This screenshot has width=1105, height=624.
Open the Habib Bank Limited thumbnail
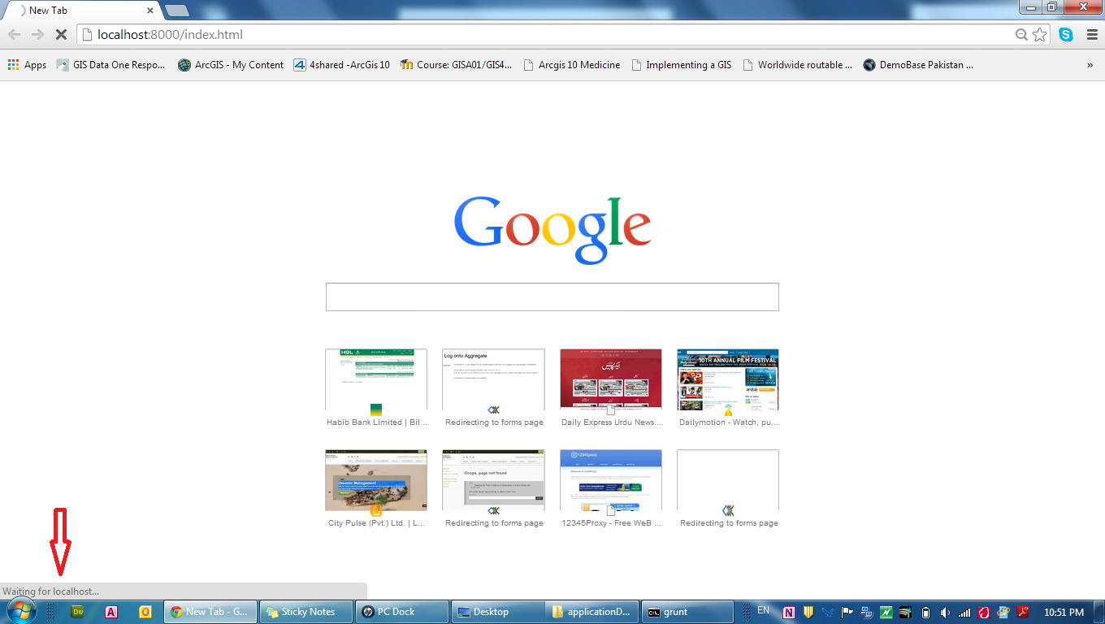coord(375,380)
